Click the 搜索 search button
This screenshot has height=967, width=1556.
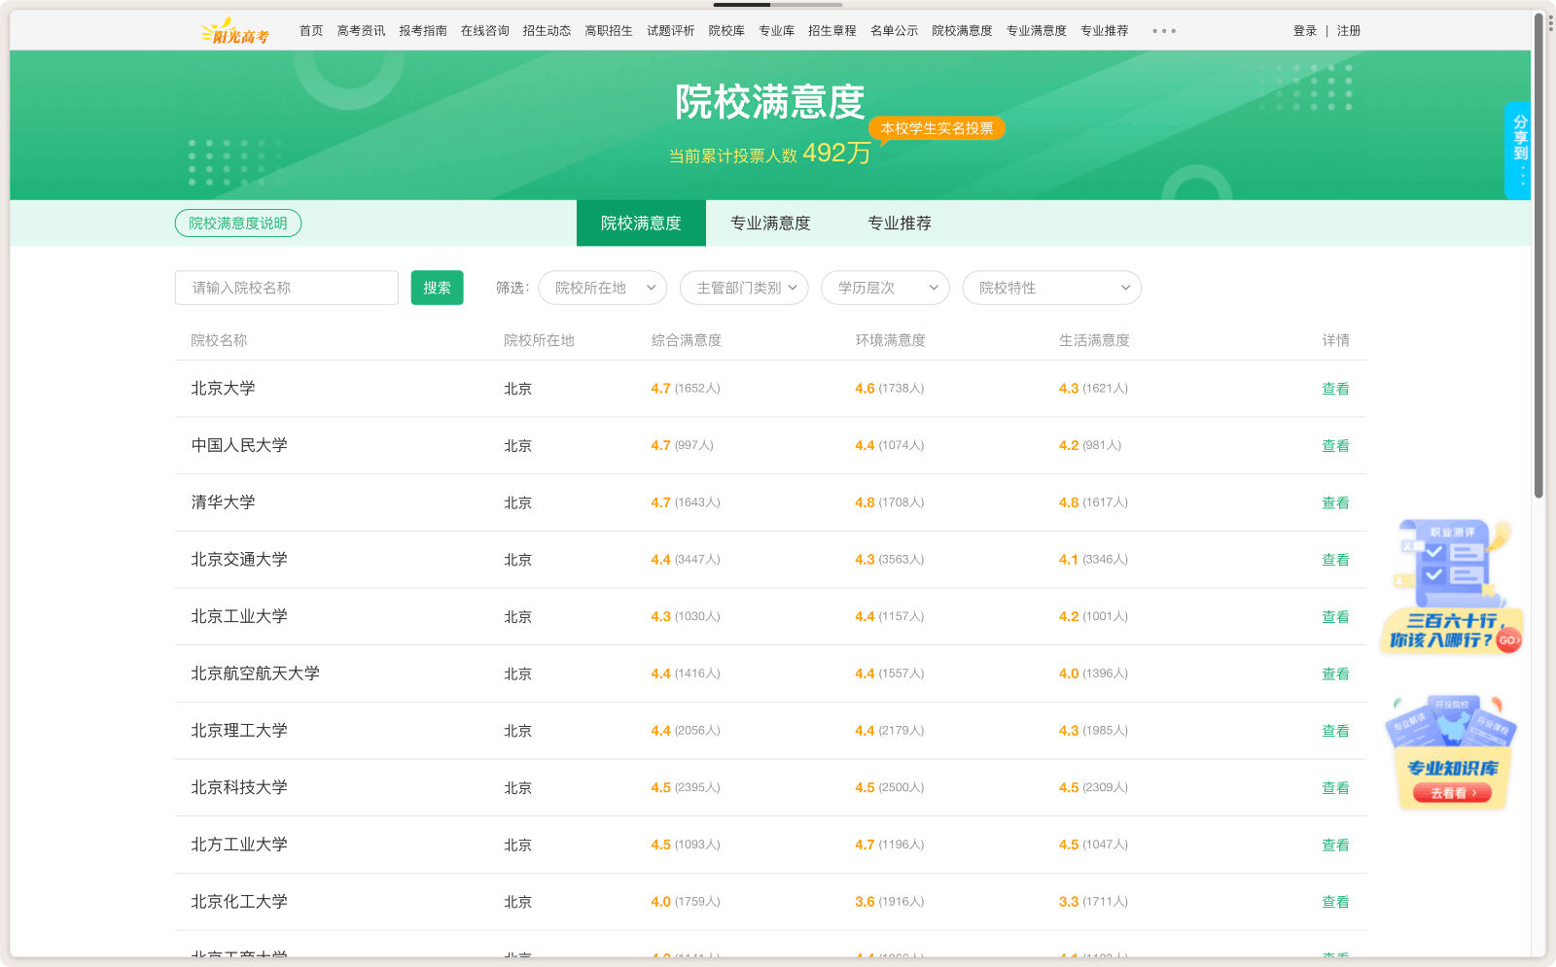coord(437,288)
